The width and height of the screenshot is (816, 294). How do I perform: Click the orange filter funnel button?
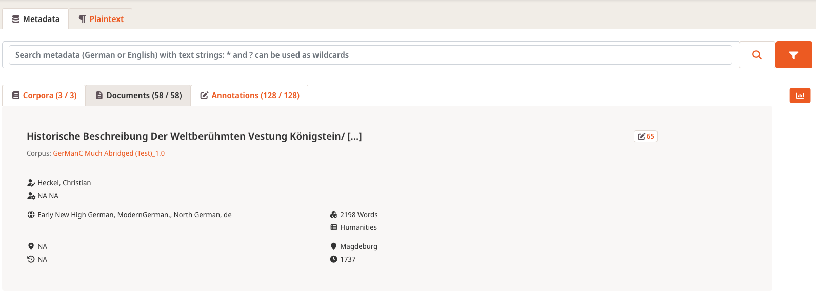[x=793, y=55]
